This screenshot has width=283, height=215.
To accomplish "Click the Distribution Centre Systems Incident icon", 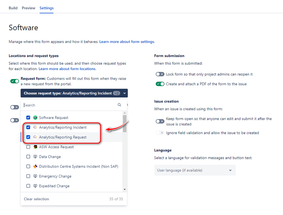I will click(x=35, y=166).
